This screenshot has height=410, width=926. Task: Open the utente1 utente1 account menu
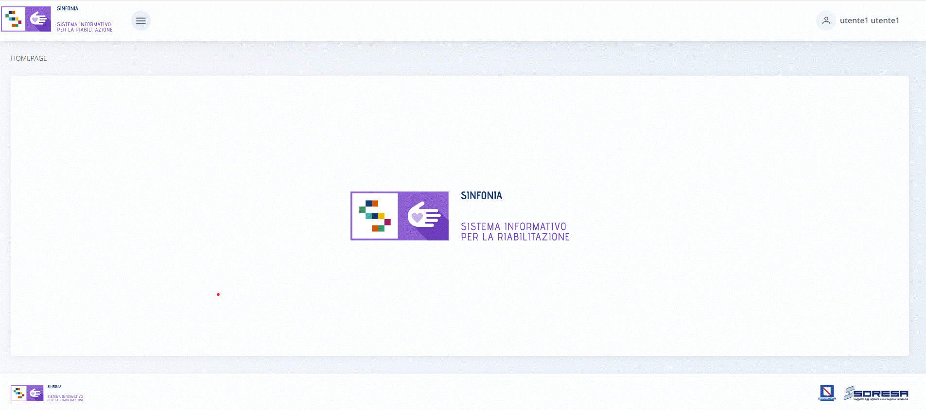[x=869, y=20]
